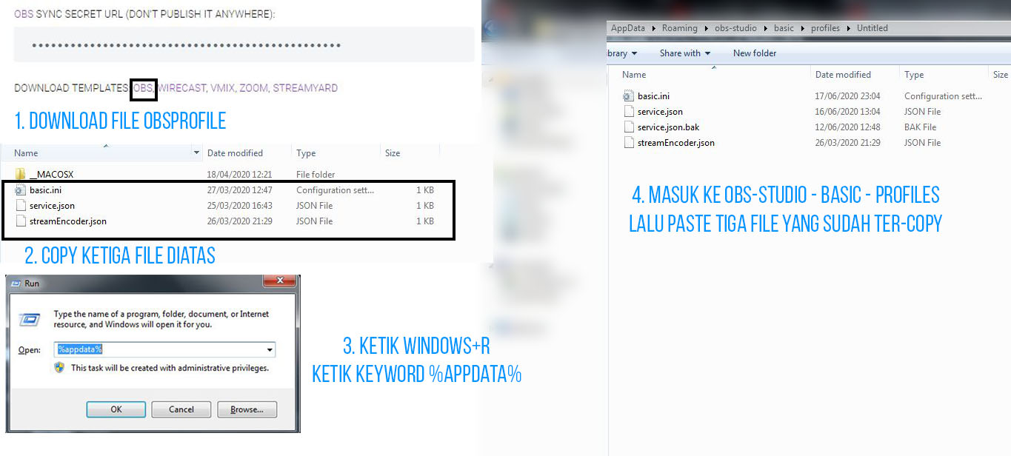
Task: Sort profiles folder by Date modified
Action: pyautogui.click(x=843, y=75)
